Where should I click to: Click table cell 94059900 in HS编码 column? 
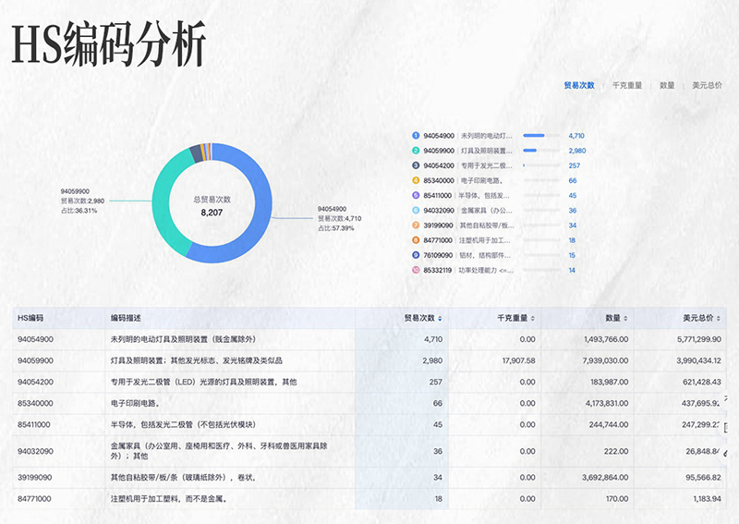click(35, 360)
